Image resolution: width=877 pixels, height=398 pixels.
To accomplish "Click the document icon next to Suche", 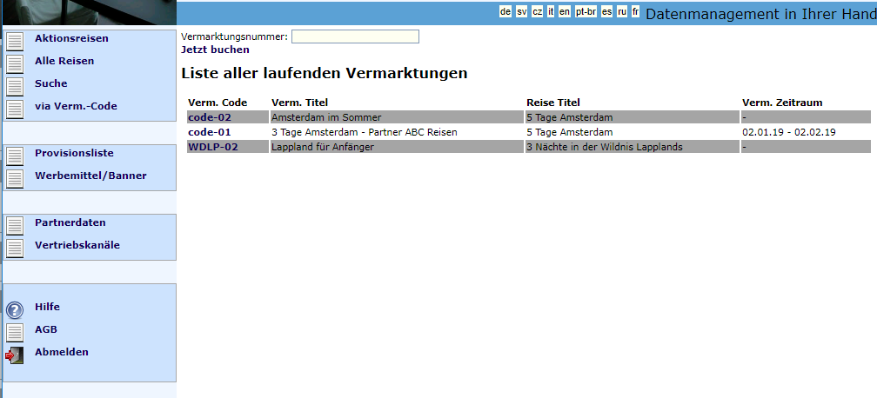I will click(x=15, y=86).
